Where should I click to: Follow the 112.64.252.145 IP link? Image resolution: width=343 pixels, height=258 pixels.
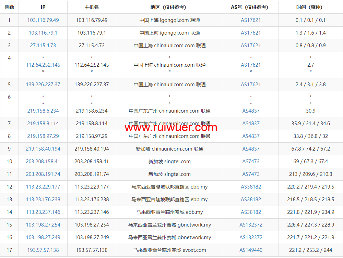pos(43,65)
